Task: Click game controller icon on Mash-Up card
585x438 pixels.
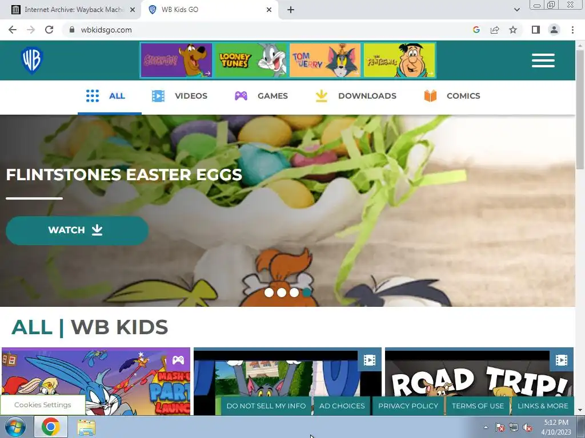Action: (178, 360)
